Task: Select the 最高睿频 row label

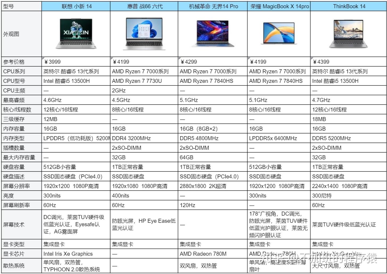Action: [22, 100]
